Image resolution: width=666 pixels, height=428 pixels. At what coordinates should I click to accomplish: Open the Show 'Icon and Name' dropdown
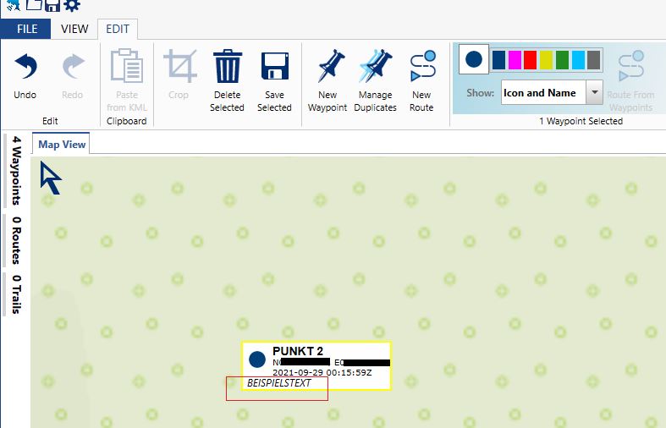(x=594, y=93)
